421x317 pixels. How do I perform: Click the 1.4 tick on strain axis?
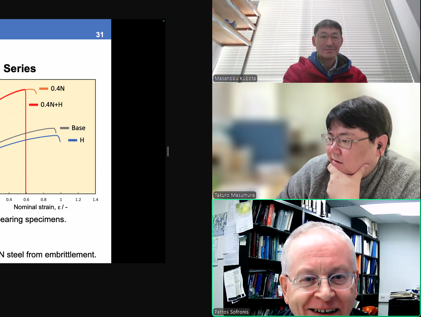[x=95, y=200]
